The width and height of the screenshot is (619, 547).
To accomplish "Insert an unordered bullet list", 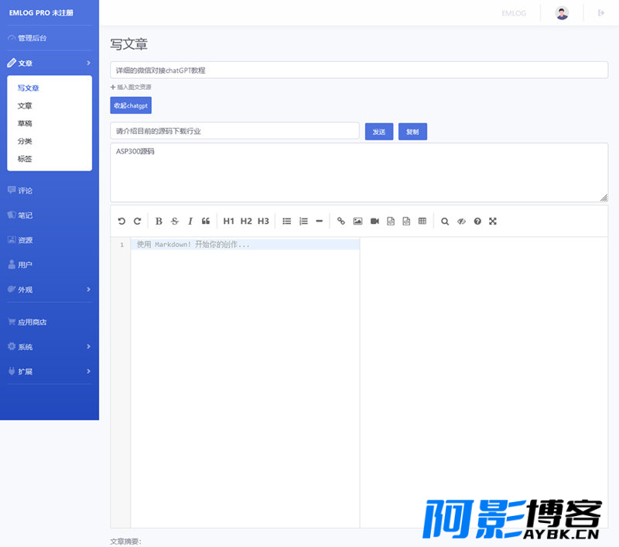I will 286,222.
